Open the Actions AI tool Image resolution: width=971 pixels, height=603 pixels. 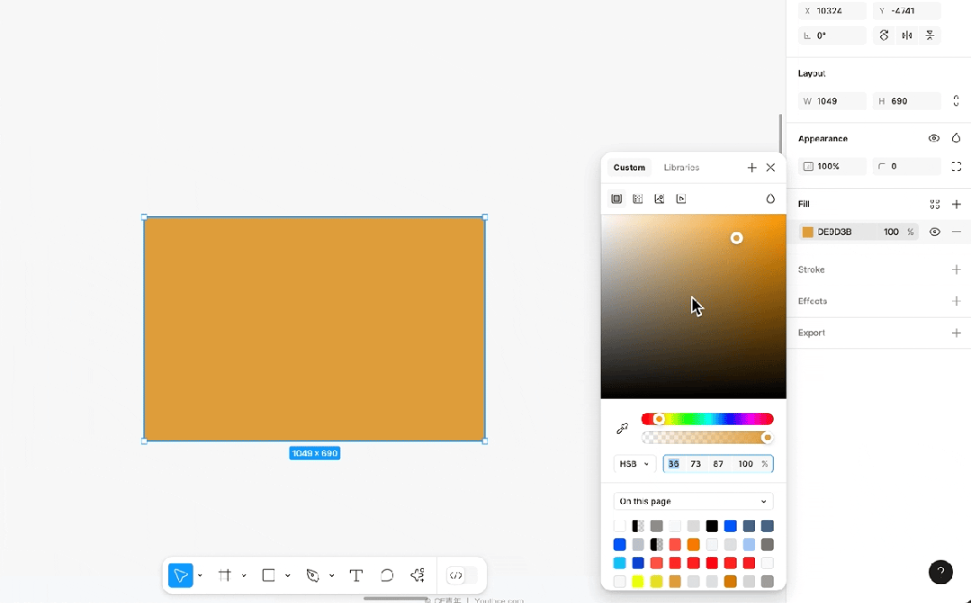418,576
